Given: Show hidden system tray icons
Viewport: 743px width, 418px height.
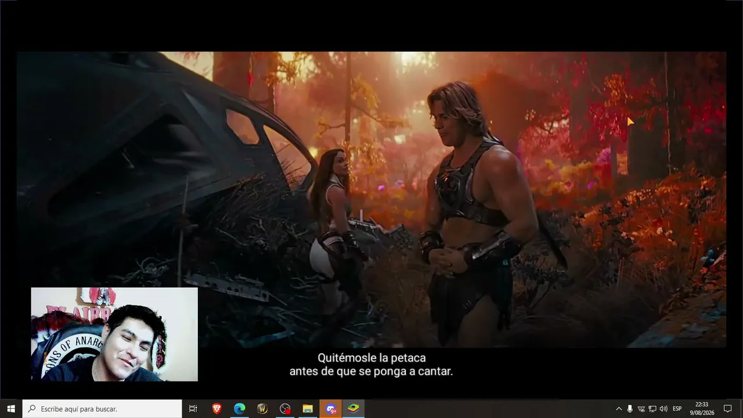Looking at the screenshot, I should (x=619, y=409).
